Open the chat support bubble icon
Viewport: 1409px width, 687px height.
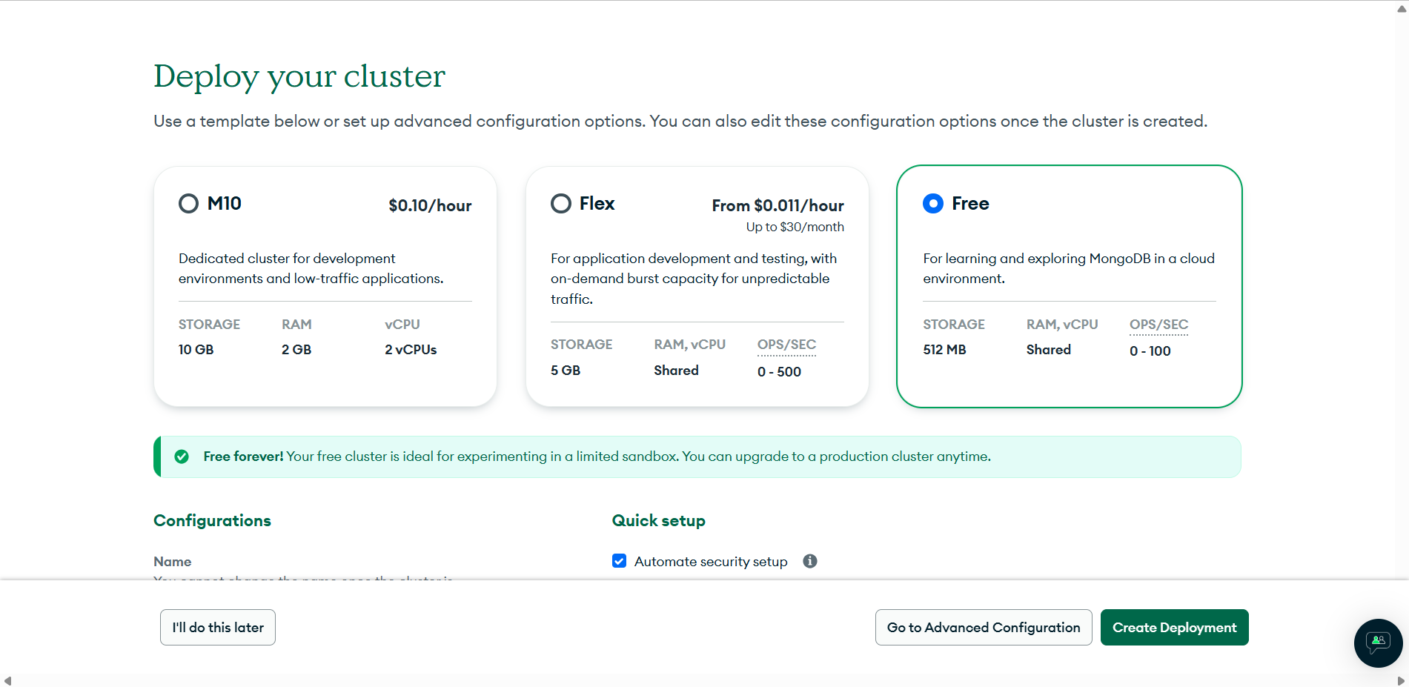coord(1378,643)
